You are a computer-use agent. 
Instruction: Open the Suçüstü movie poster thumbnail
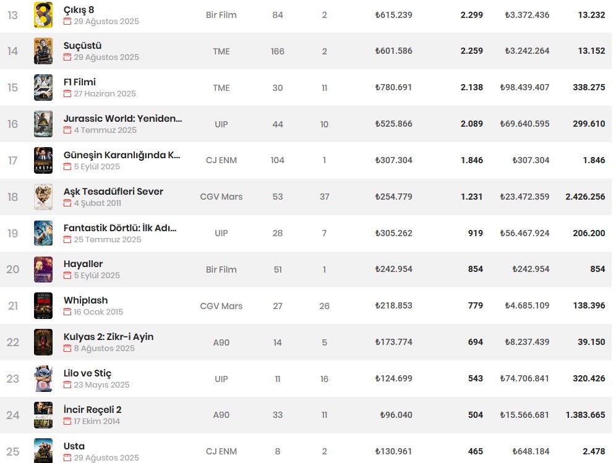[43, 51]
